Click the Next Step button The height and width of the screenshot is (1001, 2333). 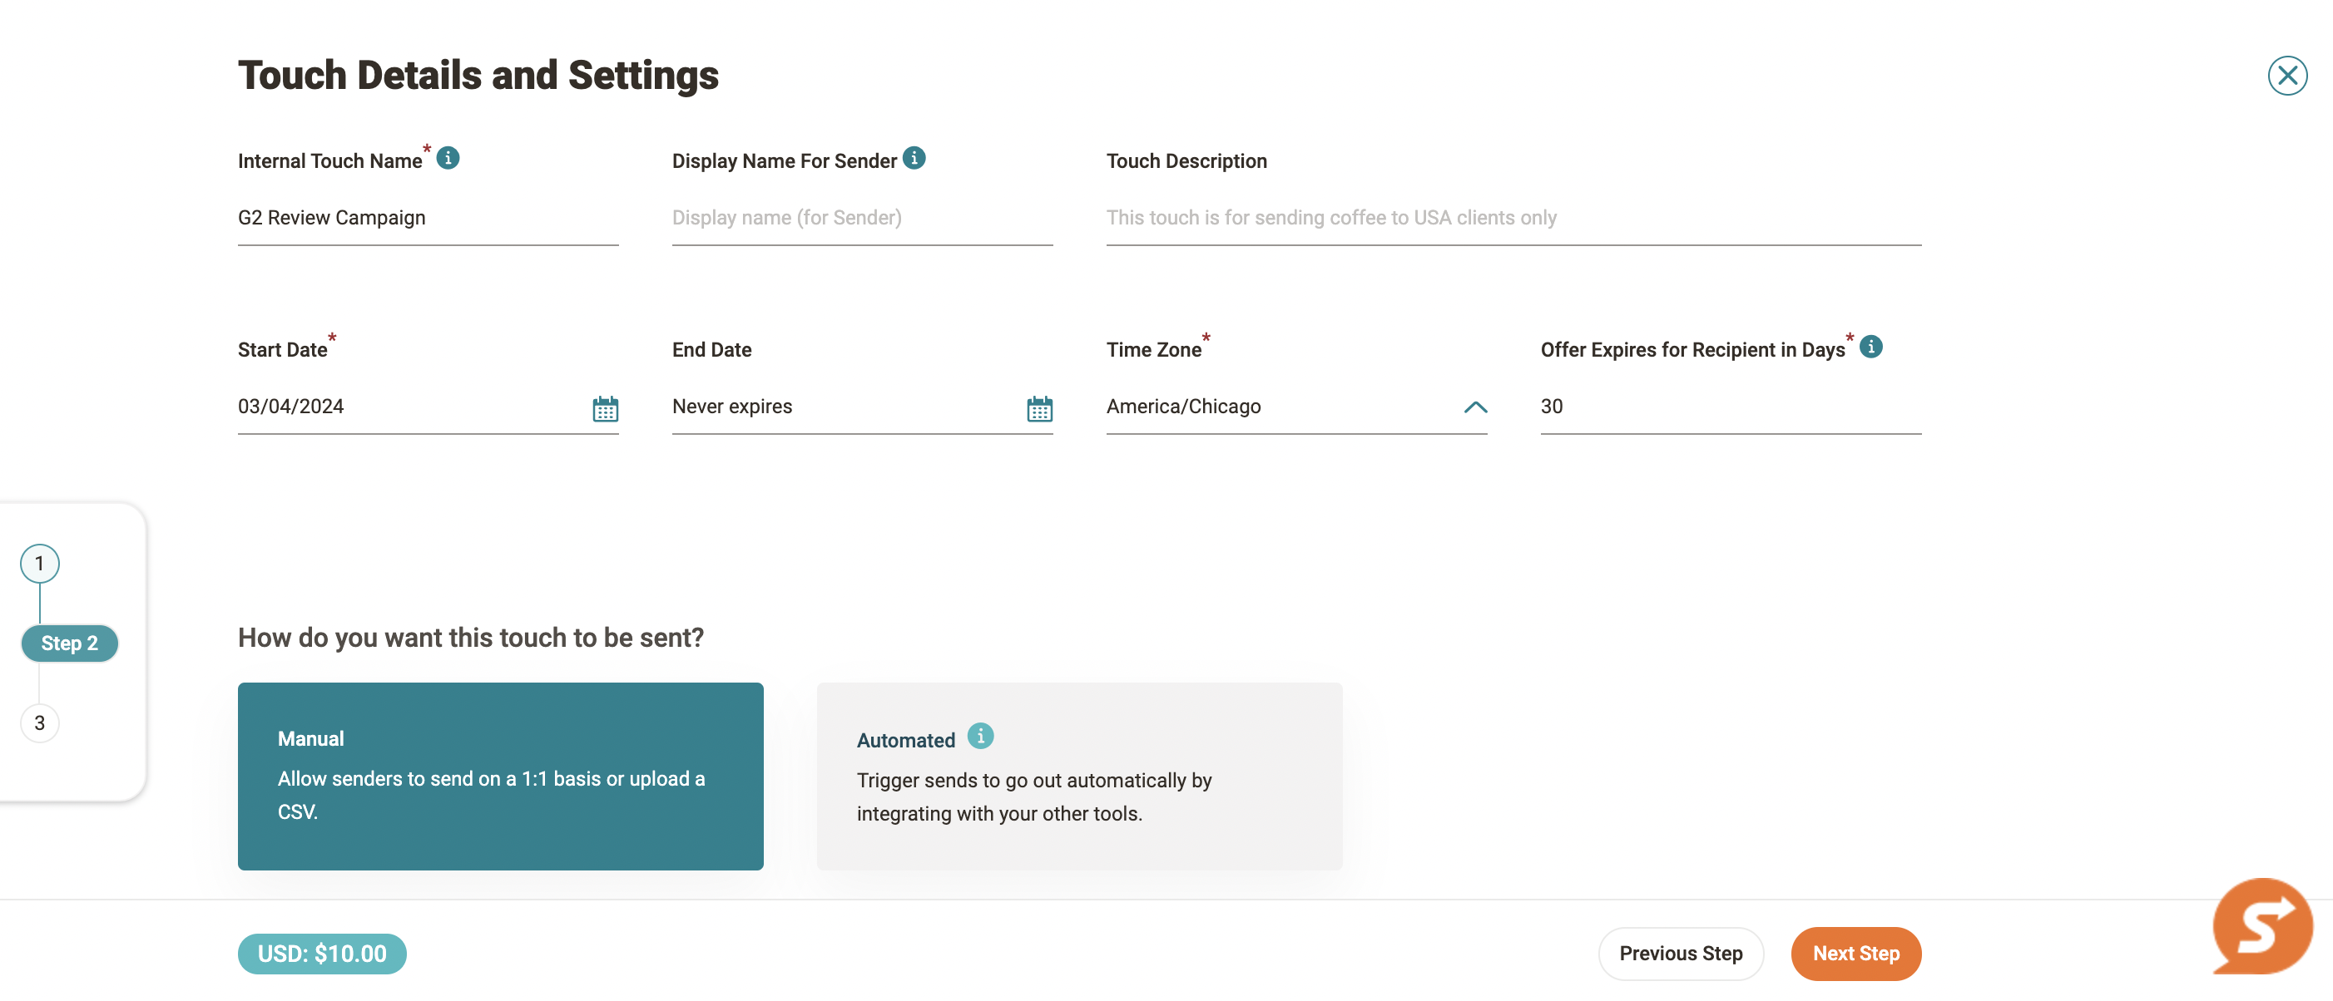1855,953
